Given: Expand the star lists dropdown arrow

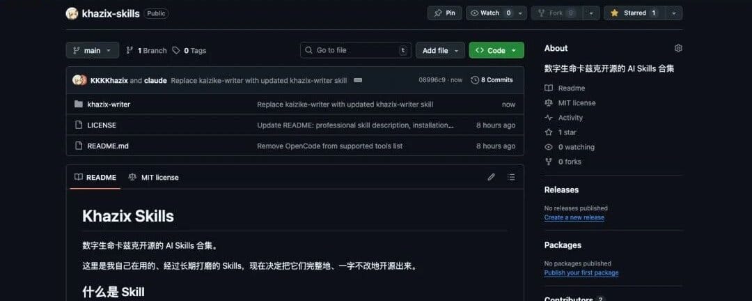Looking at the screenshot, I should tap(674, 13).
